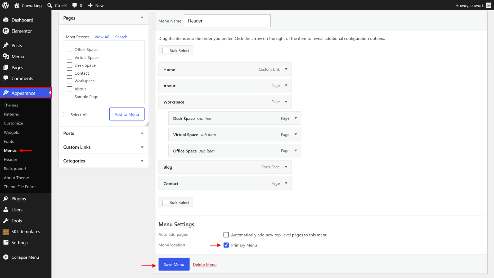
Task: Open About Theme under Appearance
Action: [16, 178]
